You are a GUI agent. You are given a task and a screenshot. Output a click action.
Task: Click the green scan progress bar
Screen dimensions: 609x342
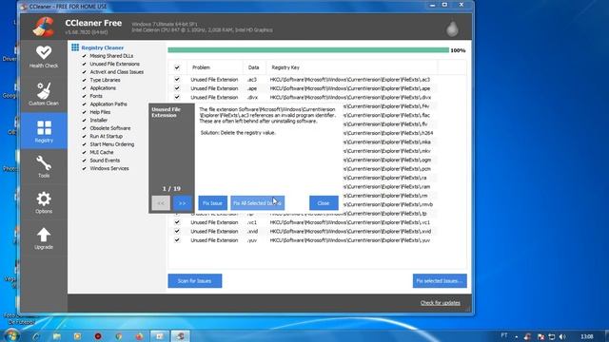coord(308,50)
